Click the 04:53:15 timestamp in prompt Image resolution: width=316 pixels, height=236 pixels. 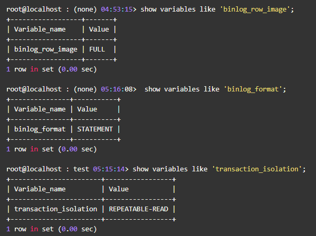pos(117,9)
